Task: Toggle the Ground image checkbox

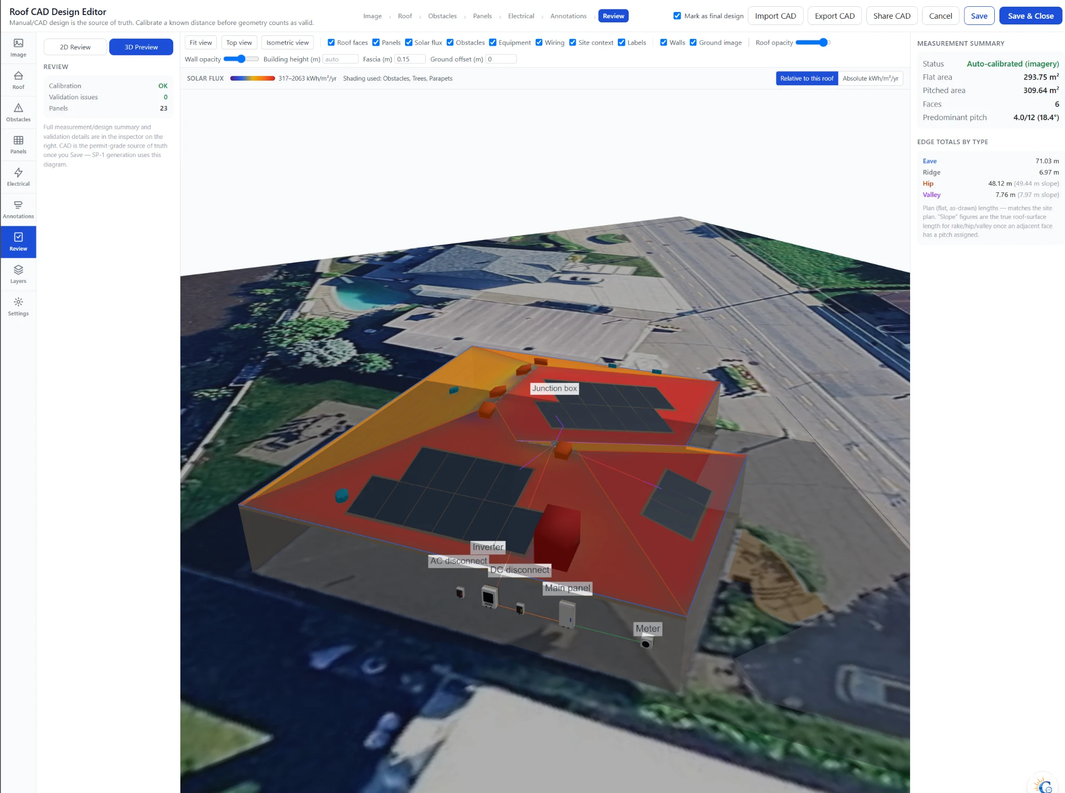Action: (x=693, y=43)
